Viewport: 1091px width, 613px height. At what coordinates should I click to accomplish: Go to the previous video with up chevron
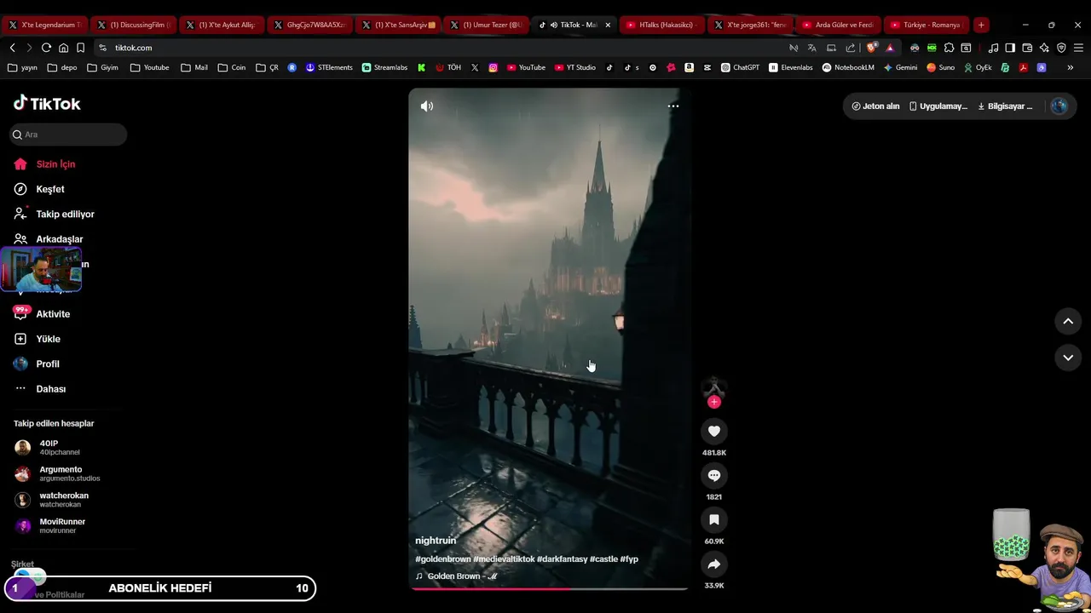1068,321
